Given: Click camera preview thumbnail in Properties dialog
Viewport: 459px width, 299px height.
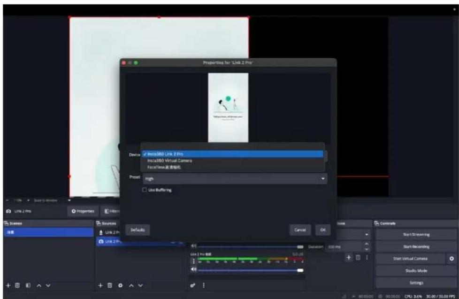Looking at the screenshot, I should click(x=228, y=107).
